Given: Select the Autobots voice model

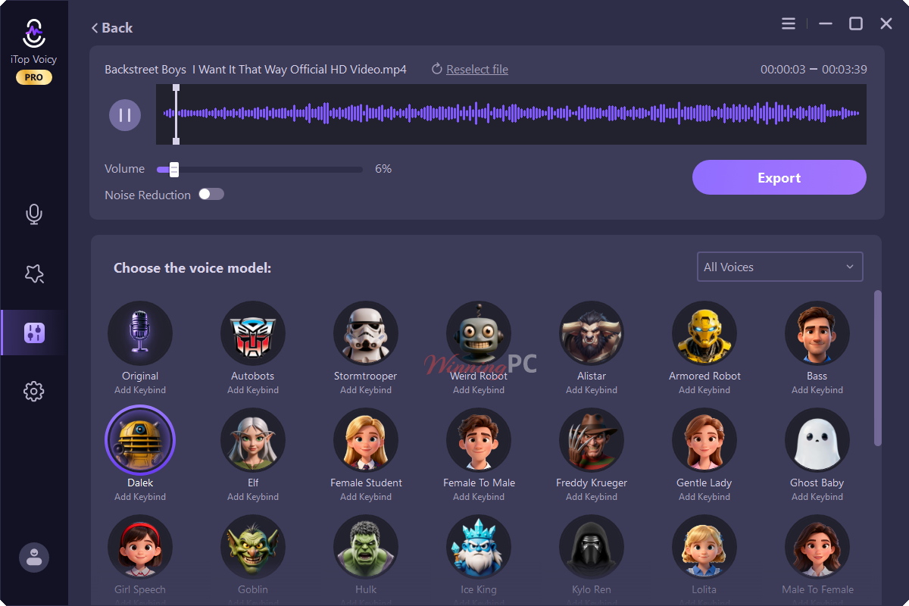Looking at the screenshot, I should point(253,333).
